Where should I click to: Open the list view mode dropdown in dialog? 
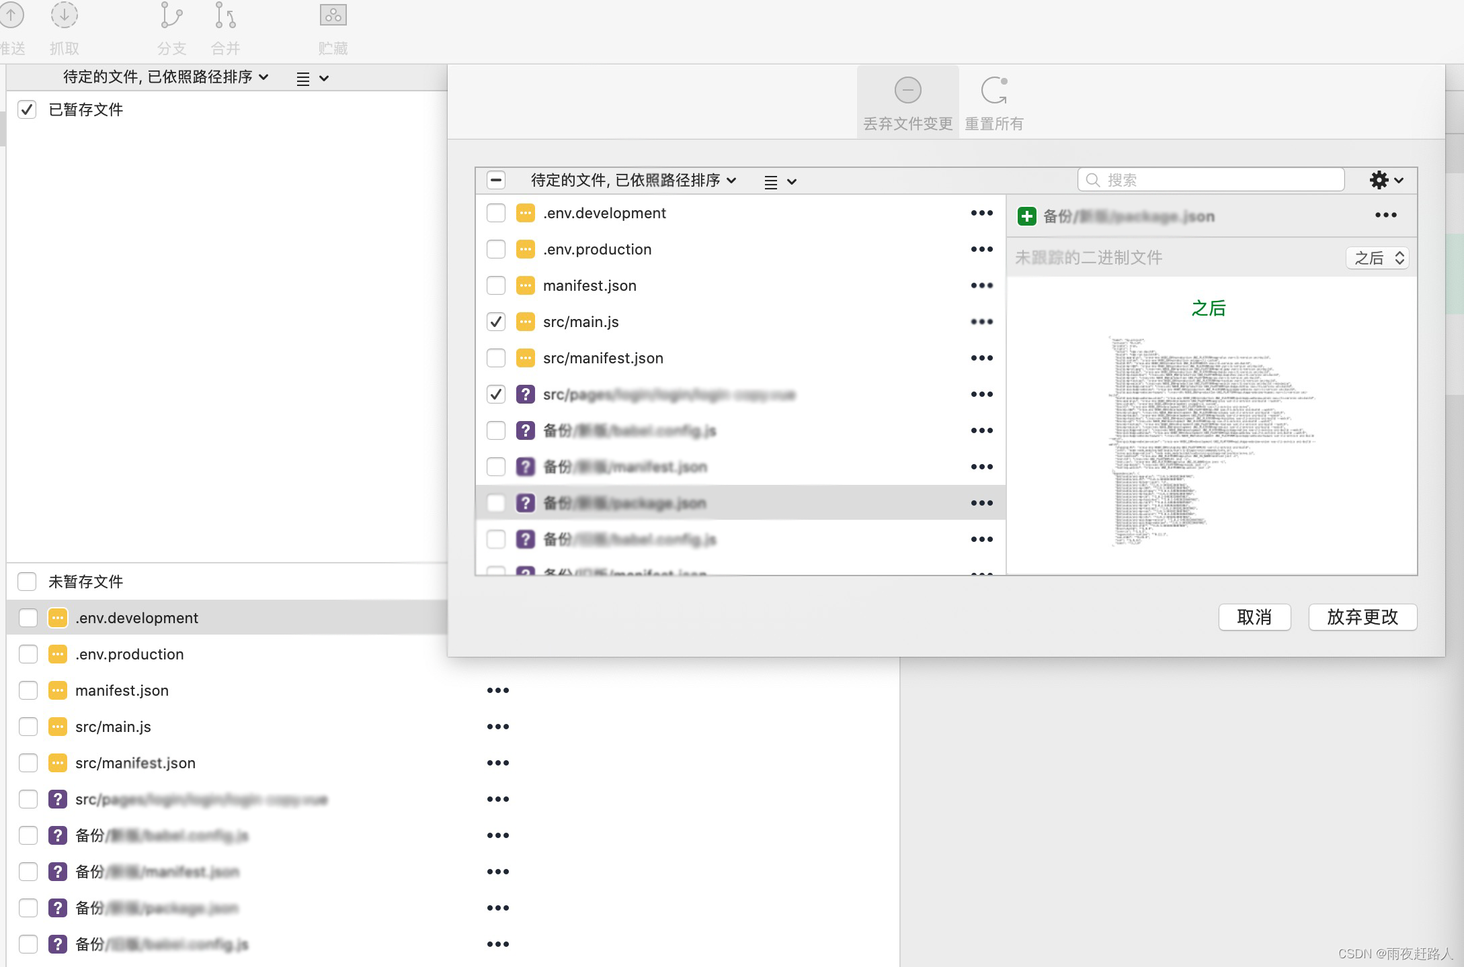click(780, 182)
